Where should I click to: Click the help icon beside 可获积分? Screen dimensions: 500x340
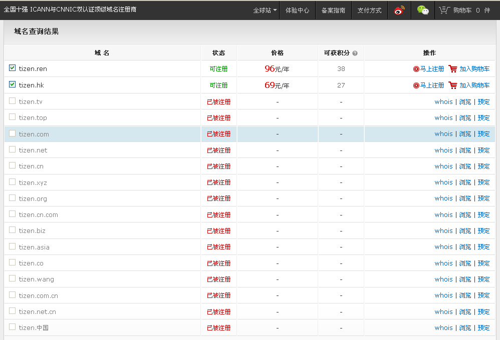[x=355, y=53]
